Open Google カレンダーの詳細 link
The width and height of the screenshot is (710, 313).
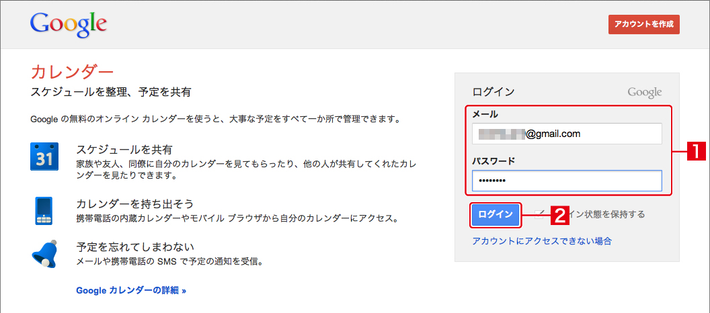131,290
